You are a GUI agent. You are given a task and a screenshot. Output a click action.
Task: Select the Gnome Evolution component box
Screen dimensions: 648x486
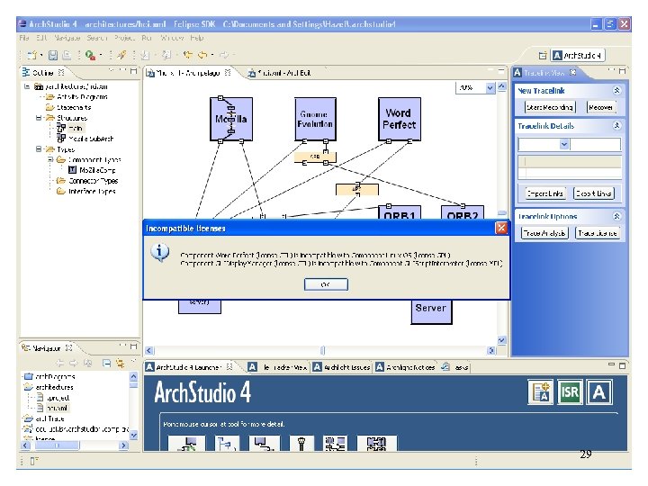click(x=315, y=119)
